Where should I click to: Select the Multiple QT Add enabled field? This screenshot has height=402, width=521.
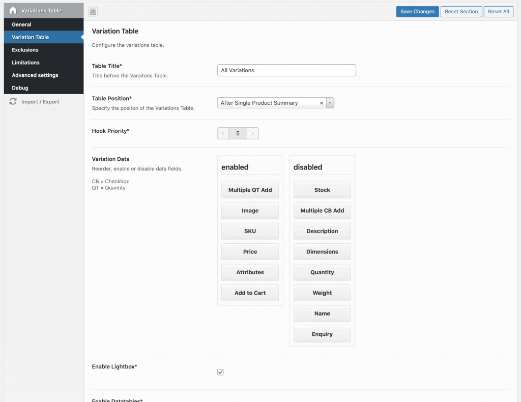(250, 190)
